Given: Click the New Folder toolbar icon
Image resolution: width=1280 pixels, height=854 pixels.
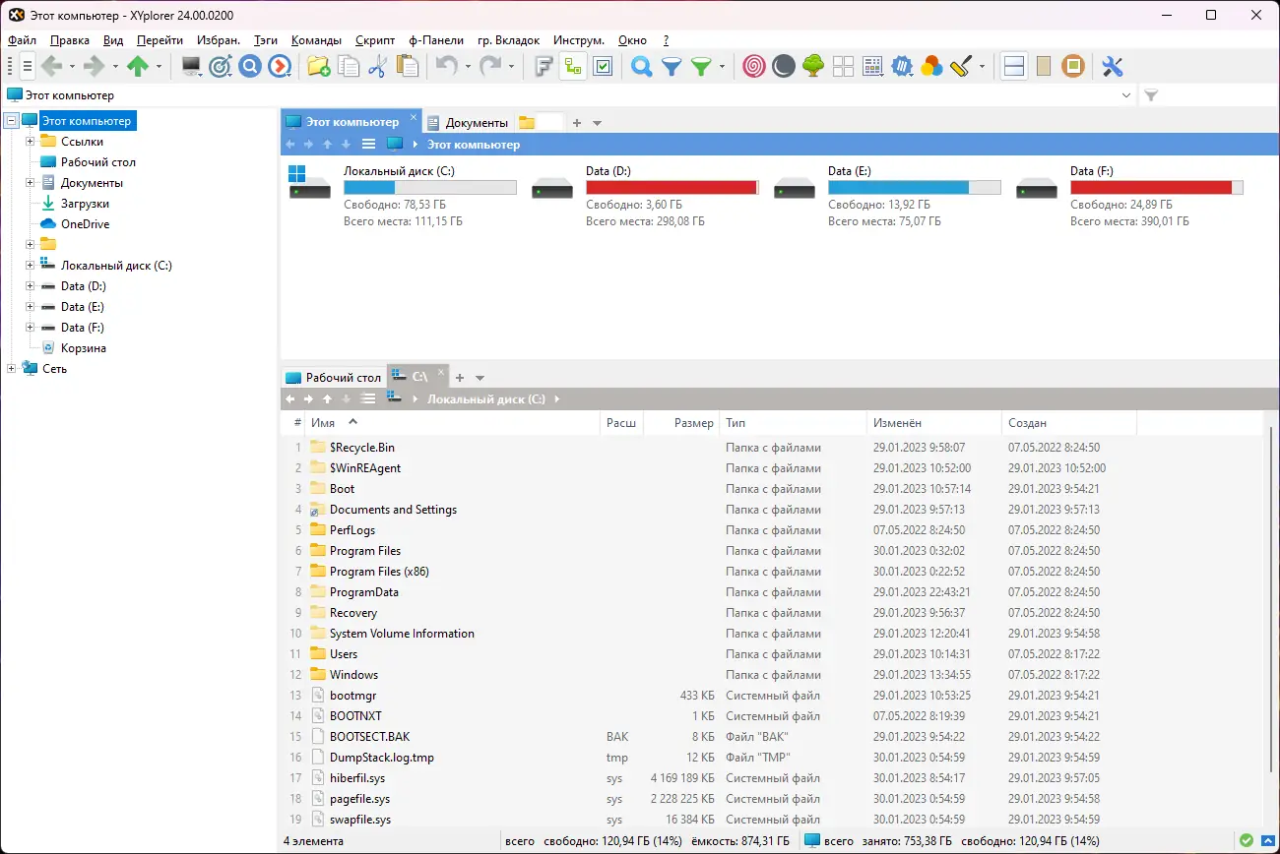Looking at the screenshot, I should click(x=319, y=67).
